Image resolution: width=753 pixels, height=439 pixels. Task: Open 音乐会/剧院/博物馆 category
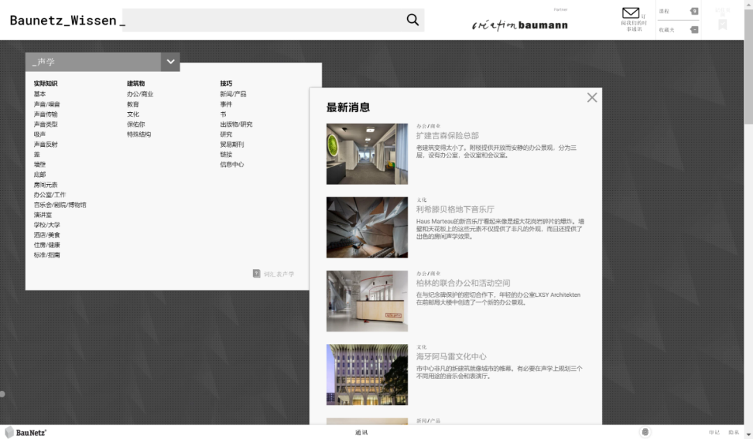(x=60, y=205)
